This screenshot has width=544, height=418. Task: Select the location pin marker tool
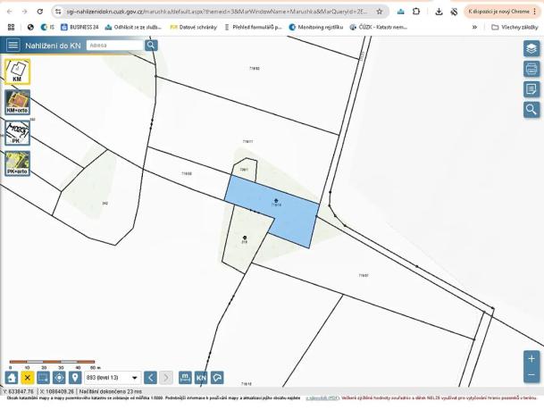tap(75, 378)
